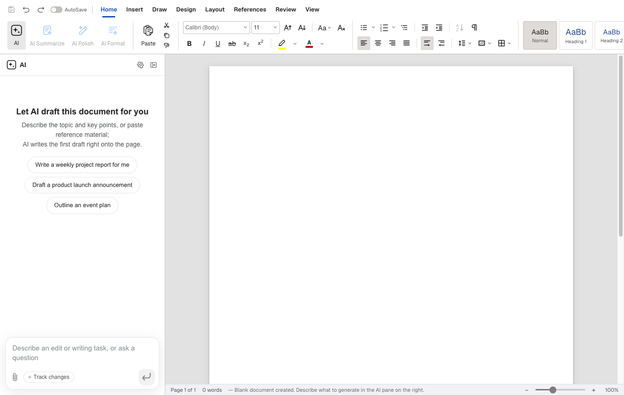This screenshot has width=624, height=395.
Task: Toggle italic formatting
Action: (204, 44)
